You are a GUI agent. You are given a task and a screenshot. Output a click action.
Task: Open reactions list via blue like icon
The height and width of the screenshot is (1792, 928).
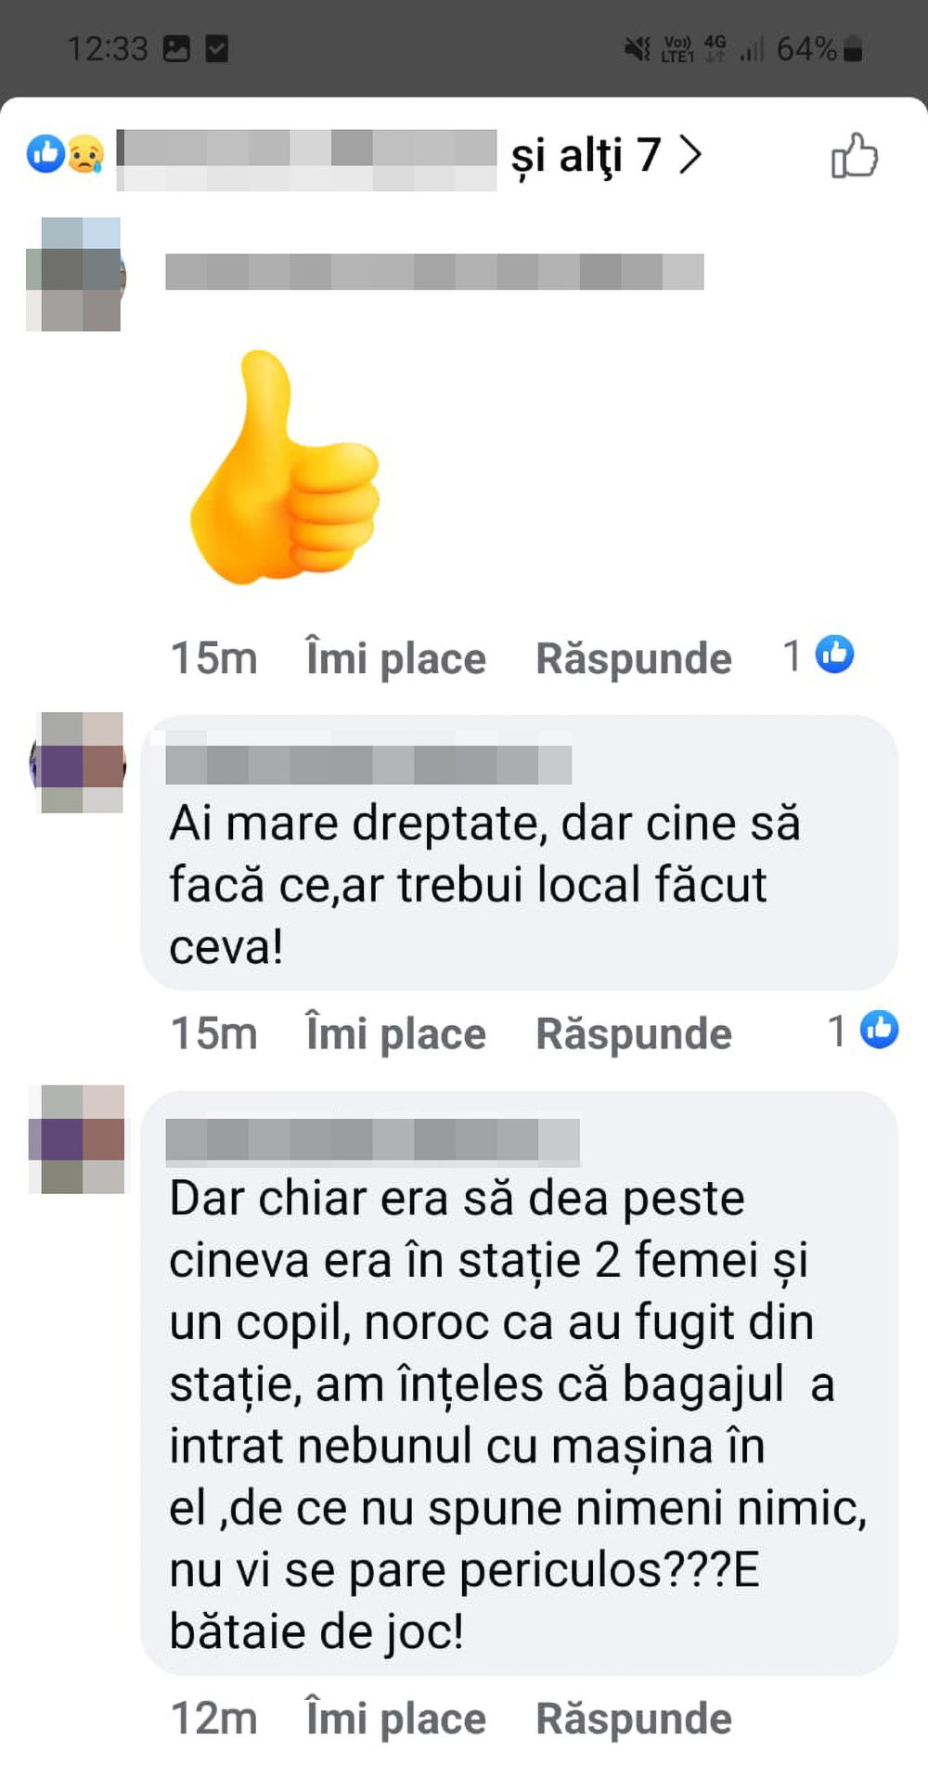click(45, 154)
